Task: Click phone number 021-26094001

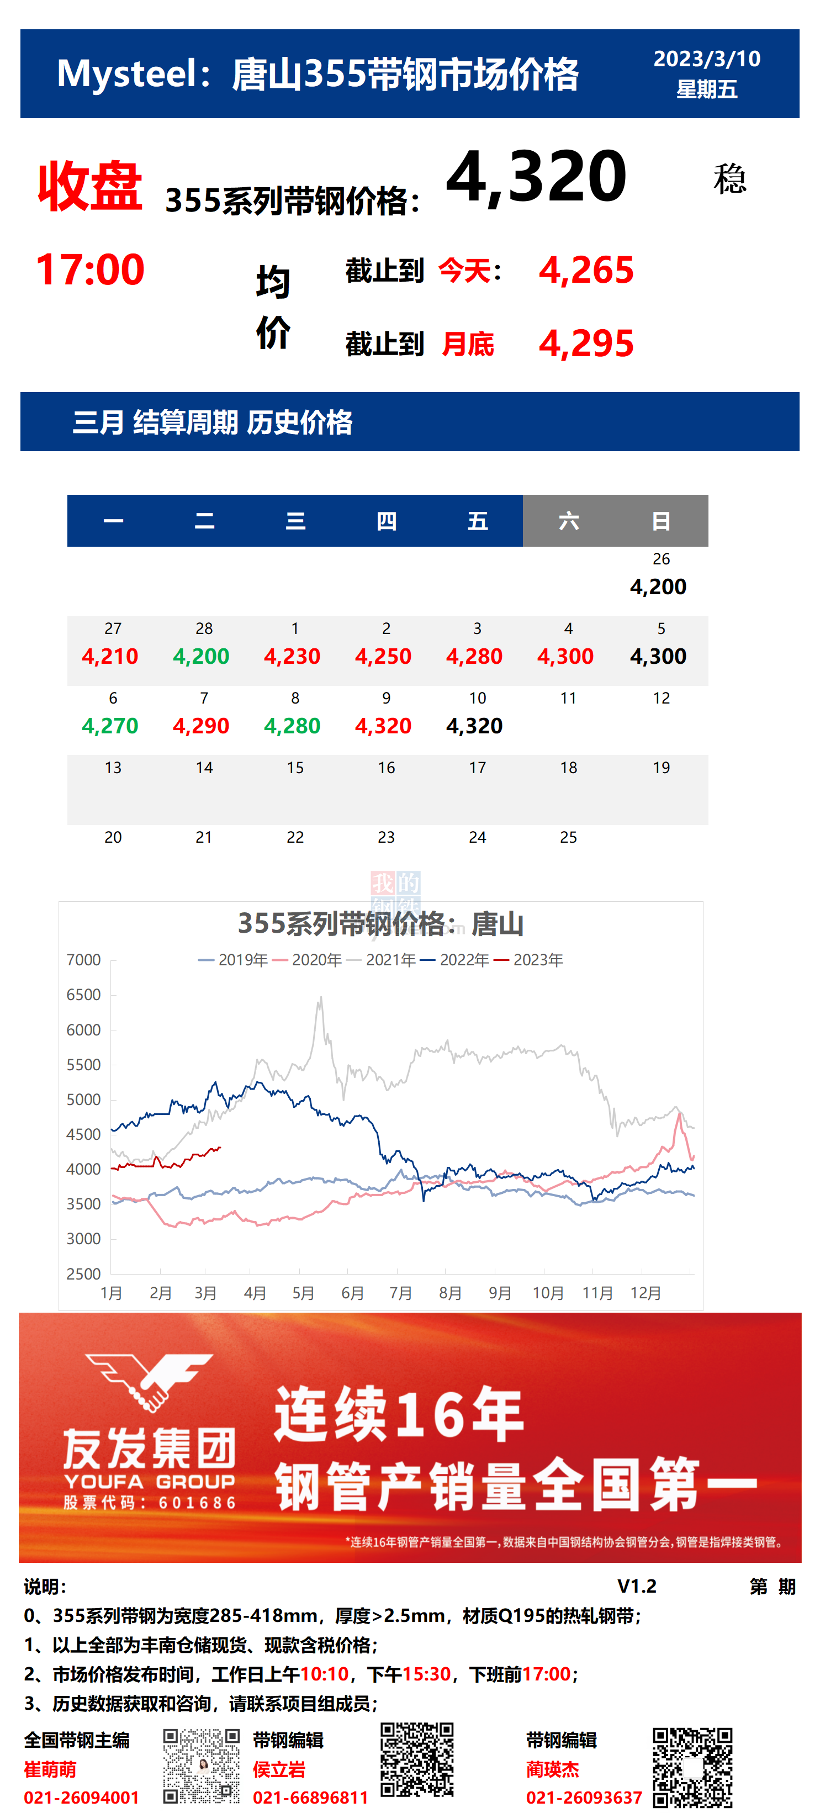Action: [82, 1798]
